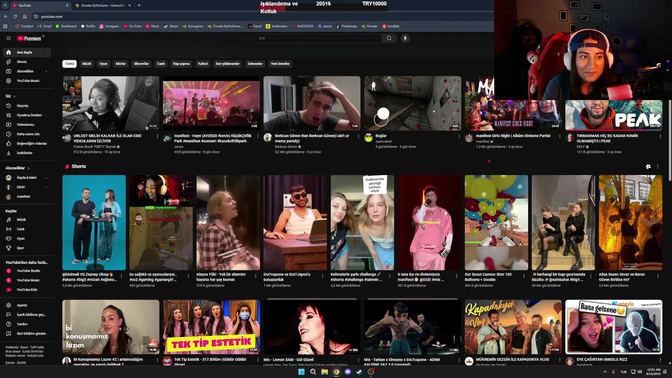Viewport: 672px width, 378px height.
Task: Close the YouTube browser tab
Action: [67, 5]
